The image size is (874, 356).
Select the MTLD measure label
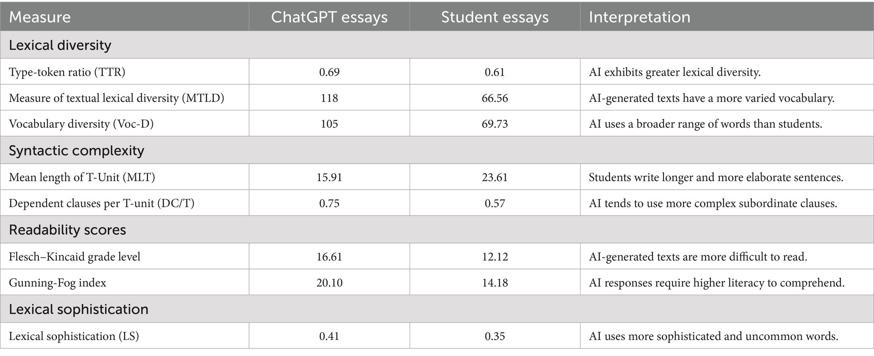pyautogui.click(x=116, y=98)
